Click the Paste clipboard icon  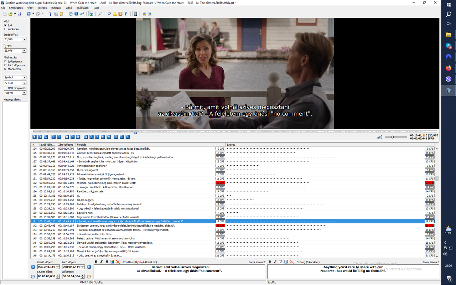61,14
